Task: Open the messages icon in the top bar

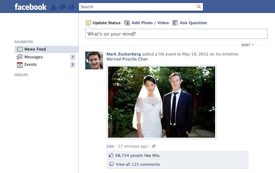Action: pyautogui.click(x=62, y=7)
